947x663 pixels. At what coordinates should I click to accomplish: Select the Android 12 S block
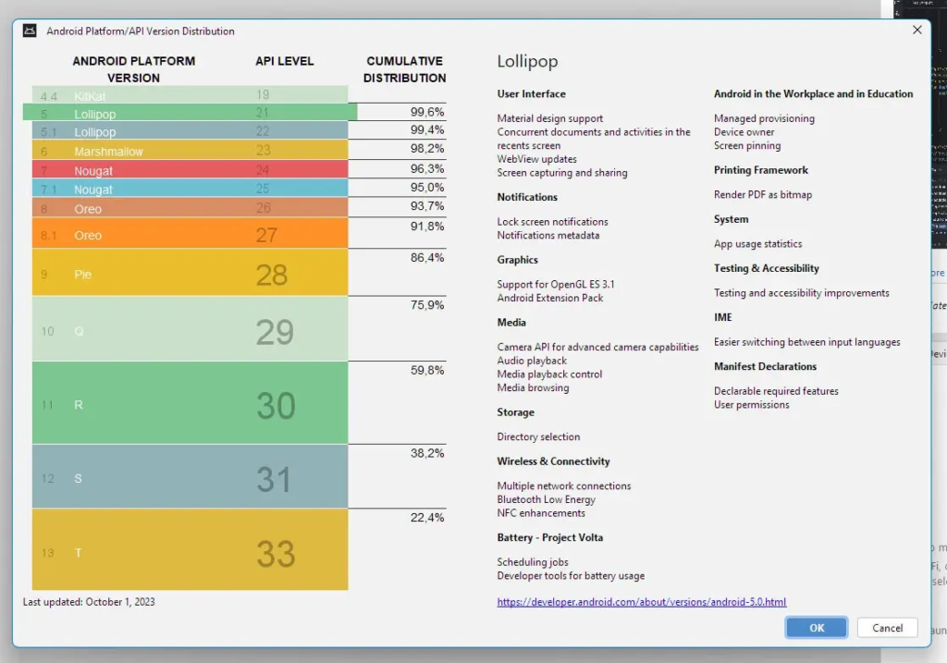(190, 477)
